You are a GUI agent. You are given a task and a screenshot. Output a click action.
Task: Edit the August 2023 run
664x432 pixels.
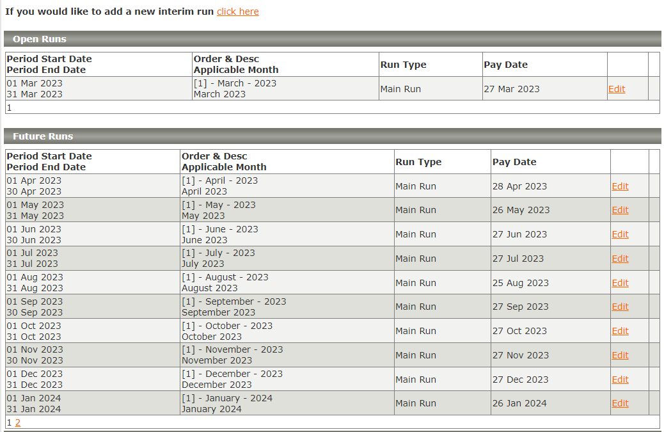(x=620, y=283)
